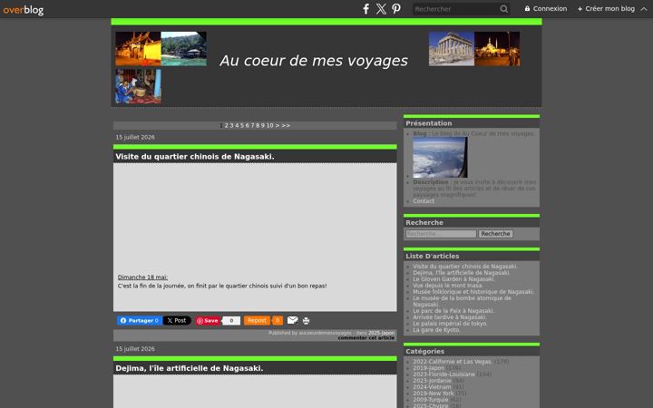653x408 pixels.
Task: Click the first '15 juillet 2026' date label
Action: click(x=135, y=138)
